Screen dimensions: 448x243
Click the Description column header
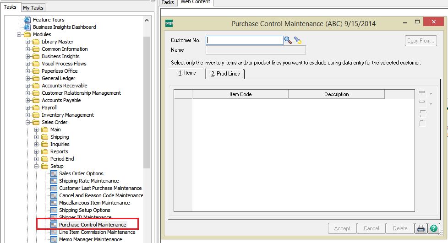tap(336, 94)
